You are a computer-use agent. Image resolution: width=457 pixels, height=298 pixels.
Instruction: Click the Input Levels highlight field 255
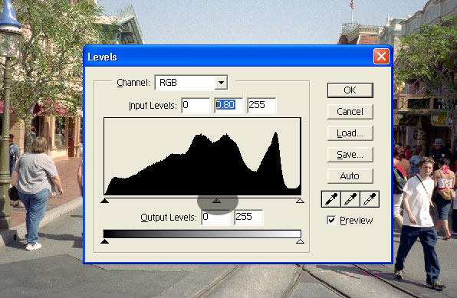click(x=261, y=105)
